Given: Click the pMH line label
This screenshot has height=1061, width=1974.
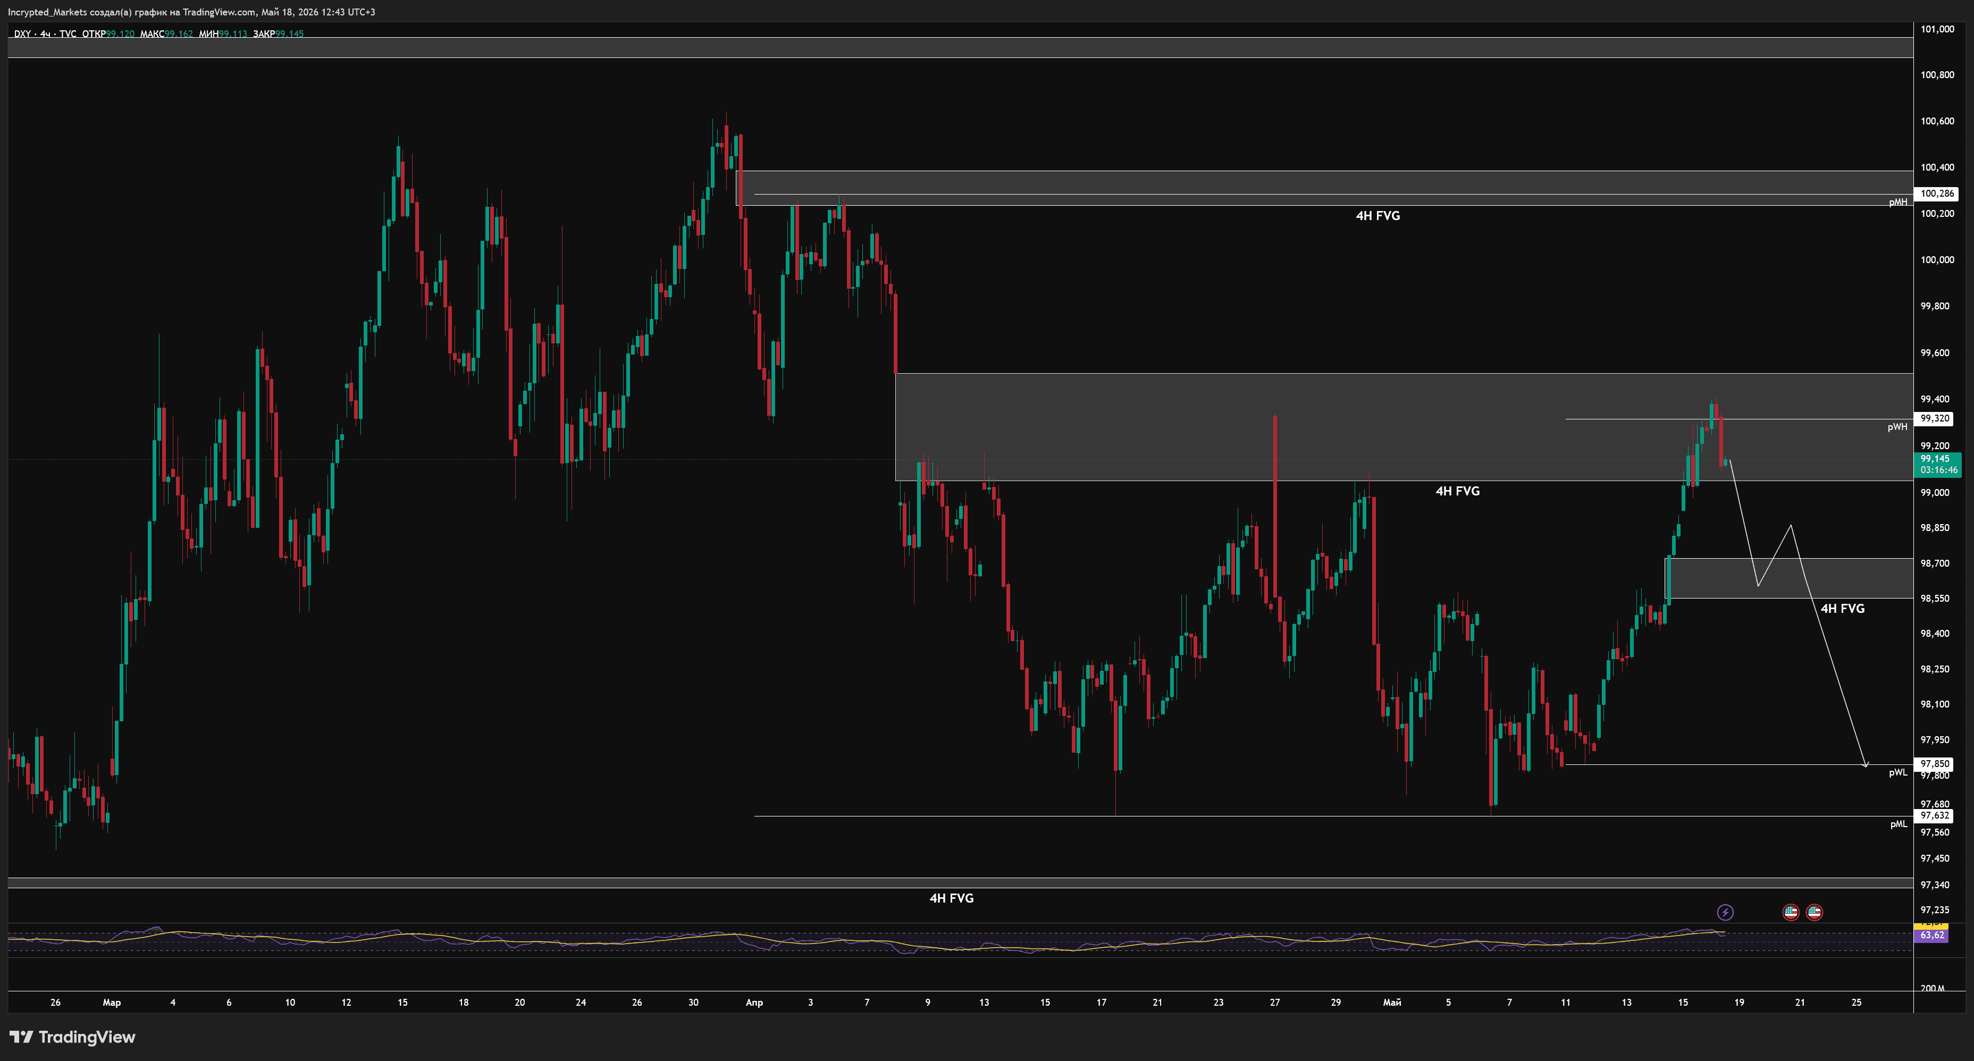Looking at the screenshot, I should coord(1897,202).
